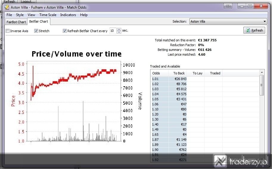Open the File menu
This screenshot has height=169, width=272.
coord(9,15)
